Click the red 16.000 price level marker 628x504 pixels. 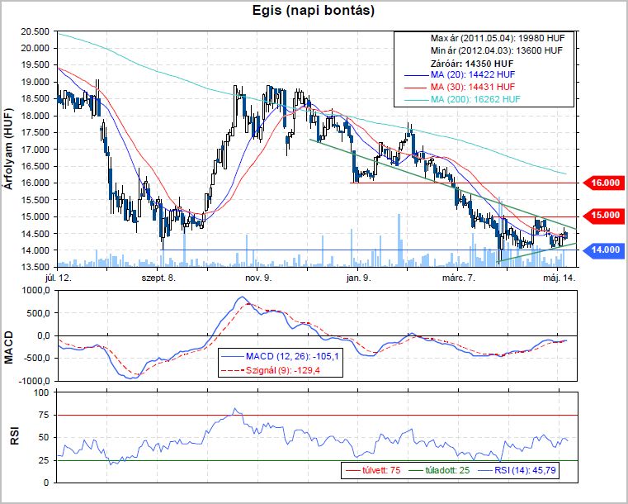point(602,183)
